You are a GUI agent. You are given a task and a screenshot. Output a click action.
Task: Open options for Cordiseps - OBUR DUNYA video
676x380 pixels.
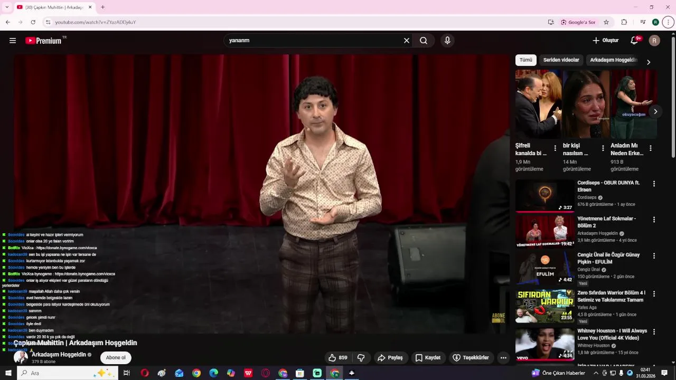[654, 184]
